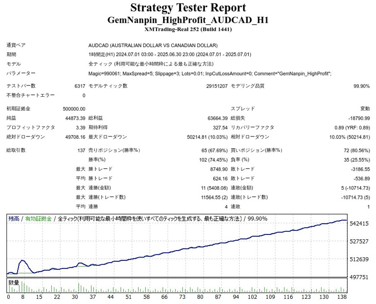Click the Strategy Tester Report title
This screenshot has height=304, width=376.
188,8
